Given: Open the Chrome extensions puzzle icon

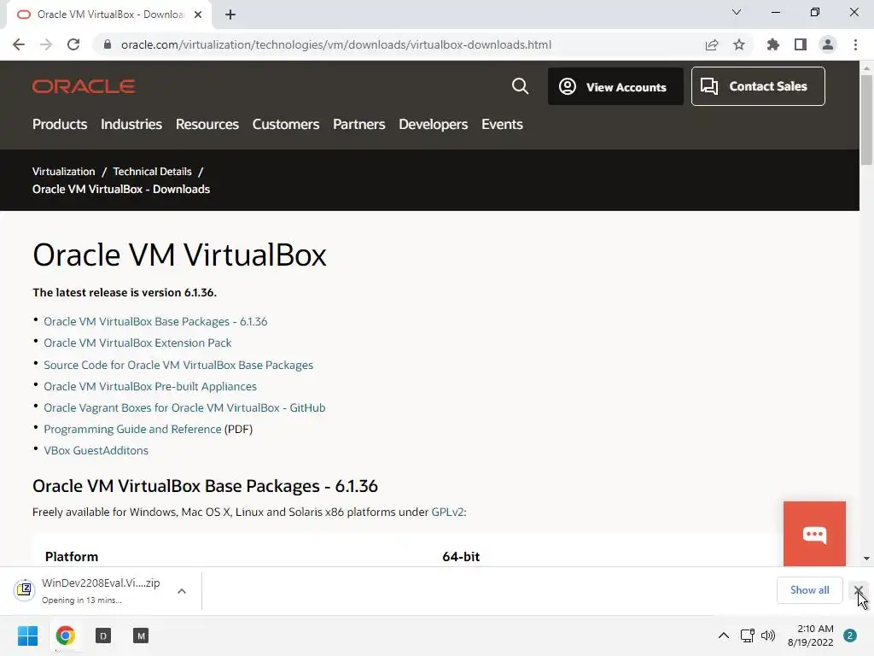Looking at the screenshot, I should click(773, 44).
